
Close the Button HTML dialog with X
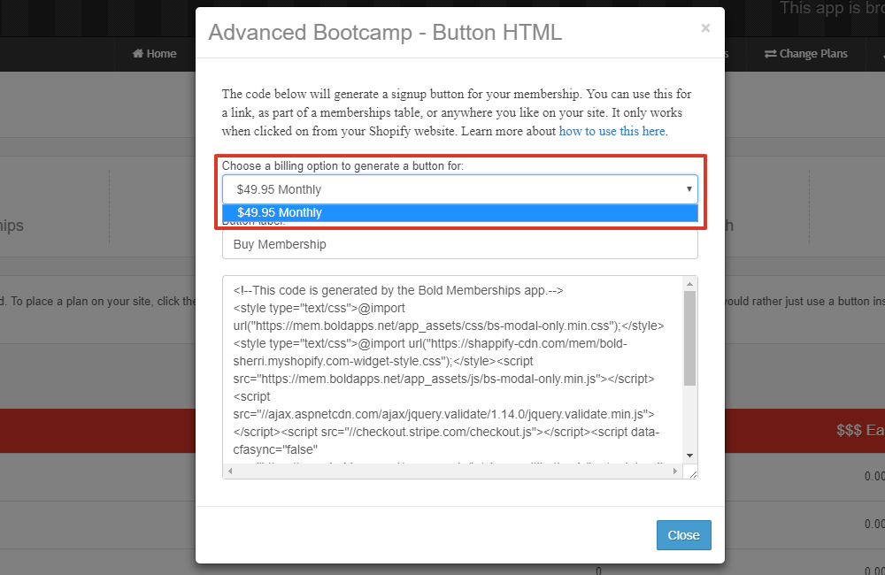(x=705, y=28)
